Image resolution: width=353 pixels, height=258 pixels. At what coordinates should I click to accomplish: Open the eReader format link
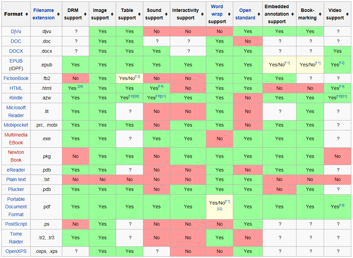[16, 170]
